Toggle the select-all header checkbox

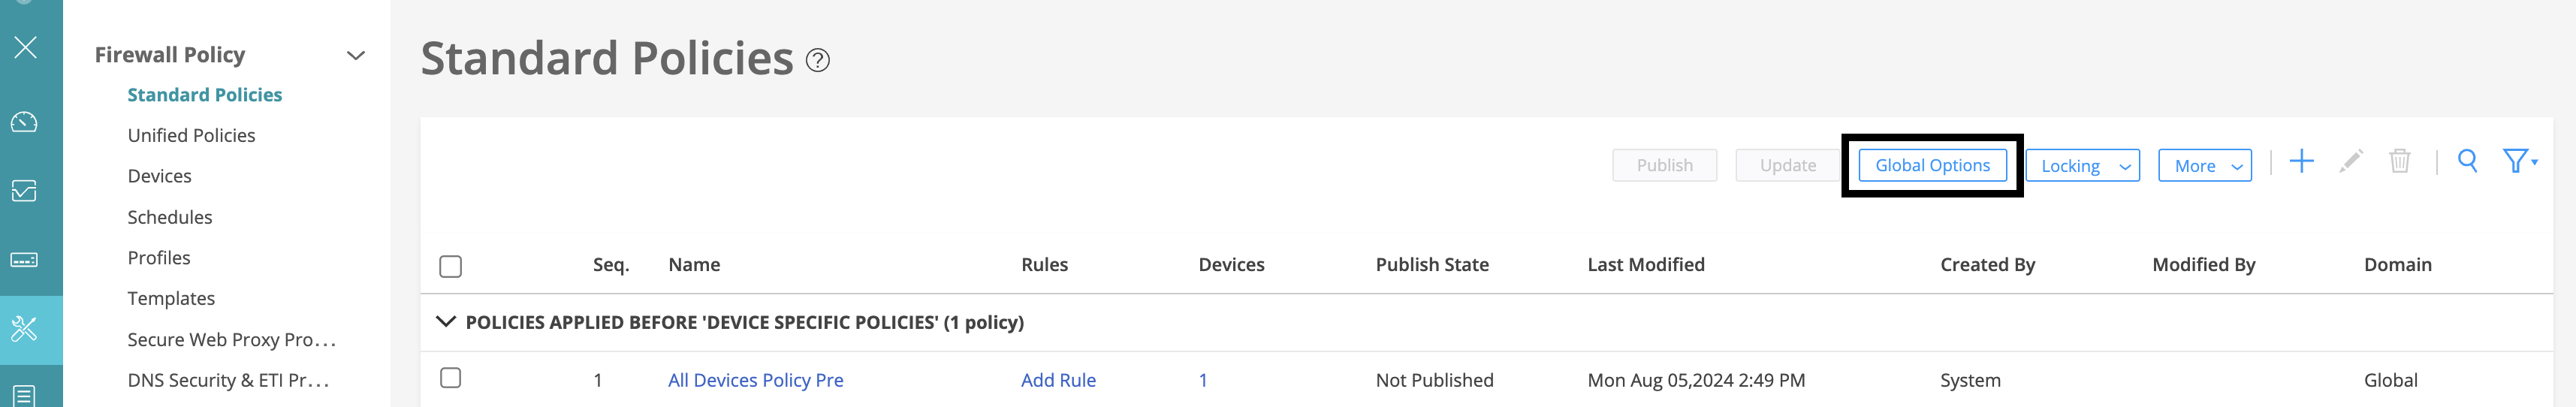point(450,266)
